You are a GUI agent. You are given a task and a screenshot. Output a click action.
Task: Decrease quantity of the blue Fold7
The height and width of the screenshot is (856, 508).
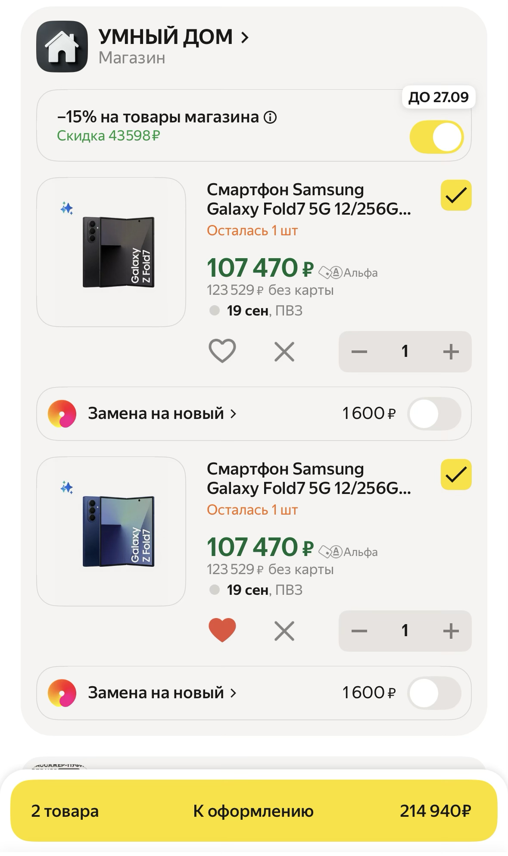coord(359,631)
